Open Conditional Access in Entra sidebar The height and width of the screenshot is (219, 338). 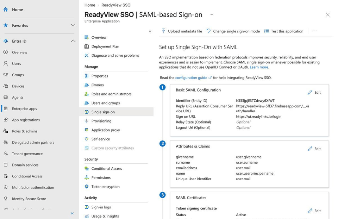tap(27, 176)
